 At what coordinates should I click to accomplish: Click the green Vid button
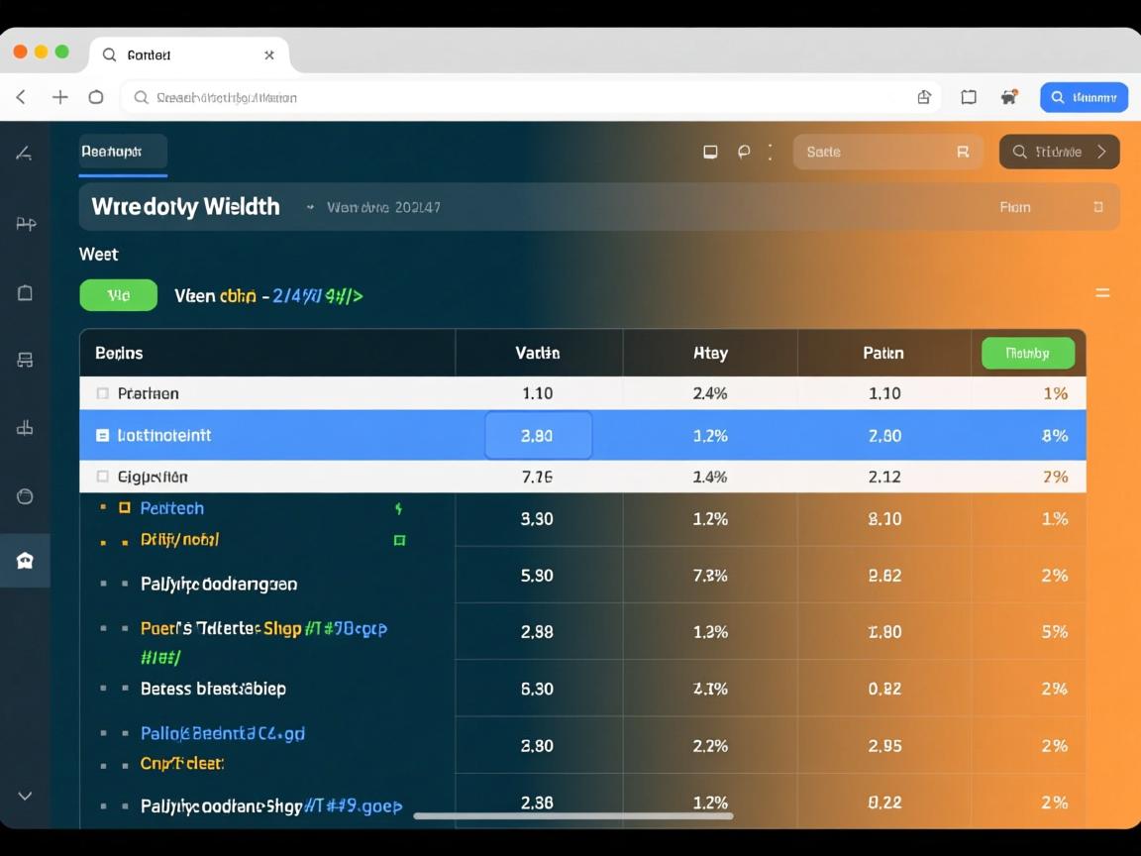pos(118,295)
